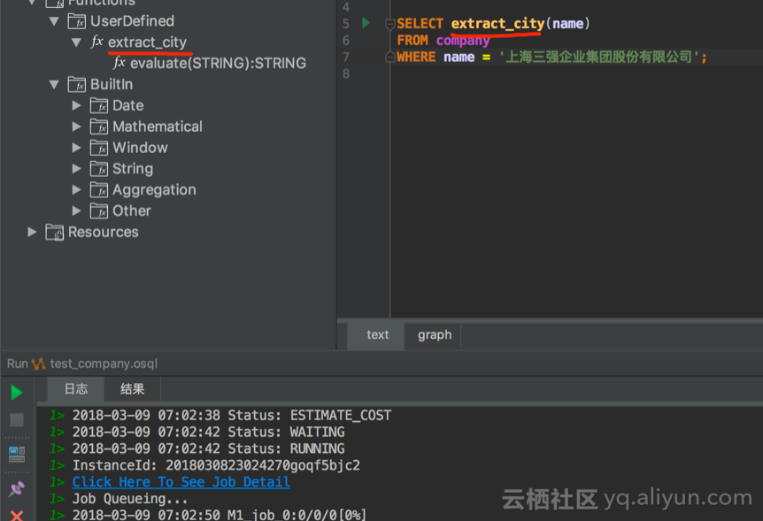This screenshot has height=521, width=763.
Task: Open the Click Here To See Job Detail link
Action: point(181,482)
